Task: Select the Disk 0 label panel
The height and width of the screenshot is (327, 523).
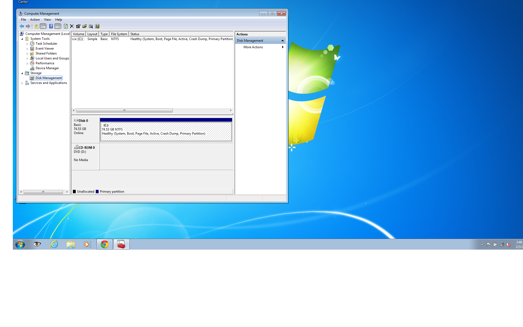Action: click(x=85, y=130)
